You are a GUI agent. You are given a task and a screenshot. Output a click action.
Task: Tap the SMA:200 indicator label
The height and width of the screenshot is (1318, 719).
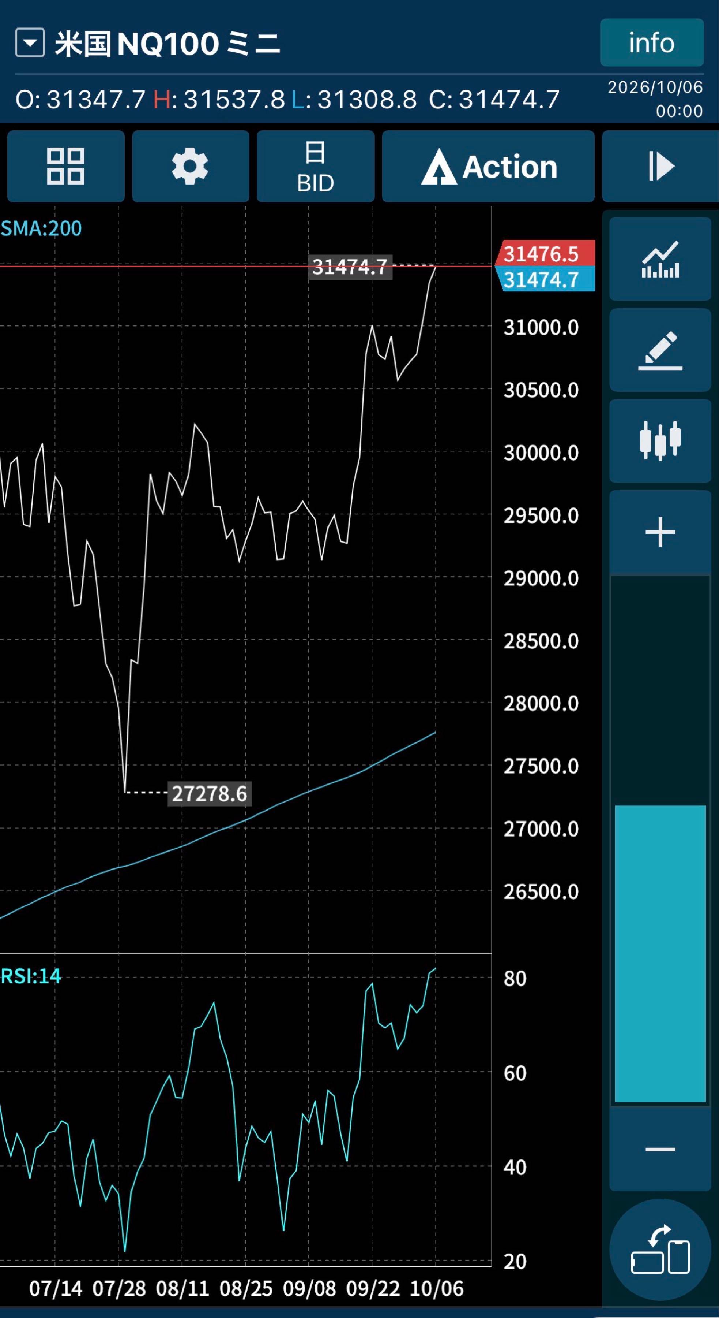(x=41, y=228)
